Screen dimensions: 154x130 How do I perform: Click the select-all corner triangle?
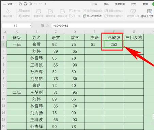point(4,32)
